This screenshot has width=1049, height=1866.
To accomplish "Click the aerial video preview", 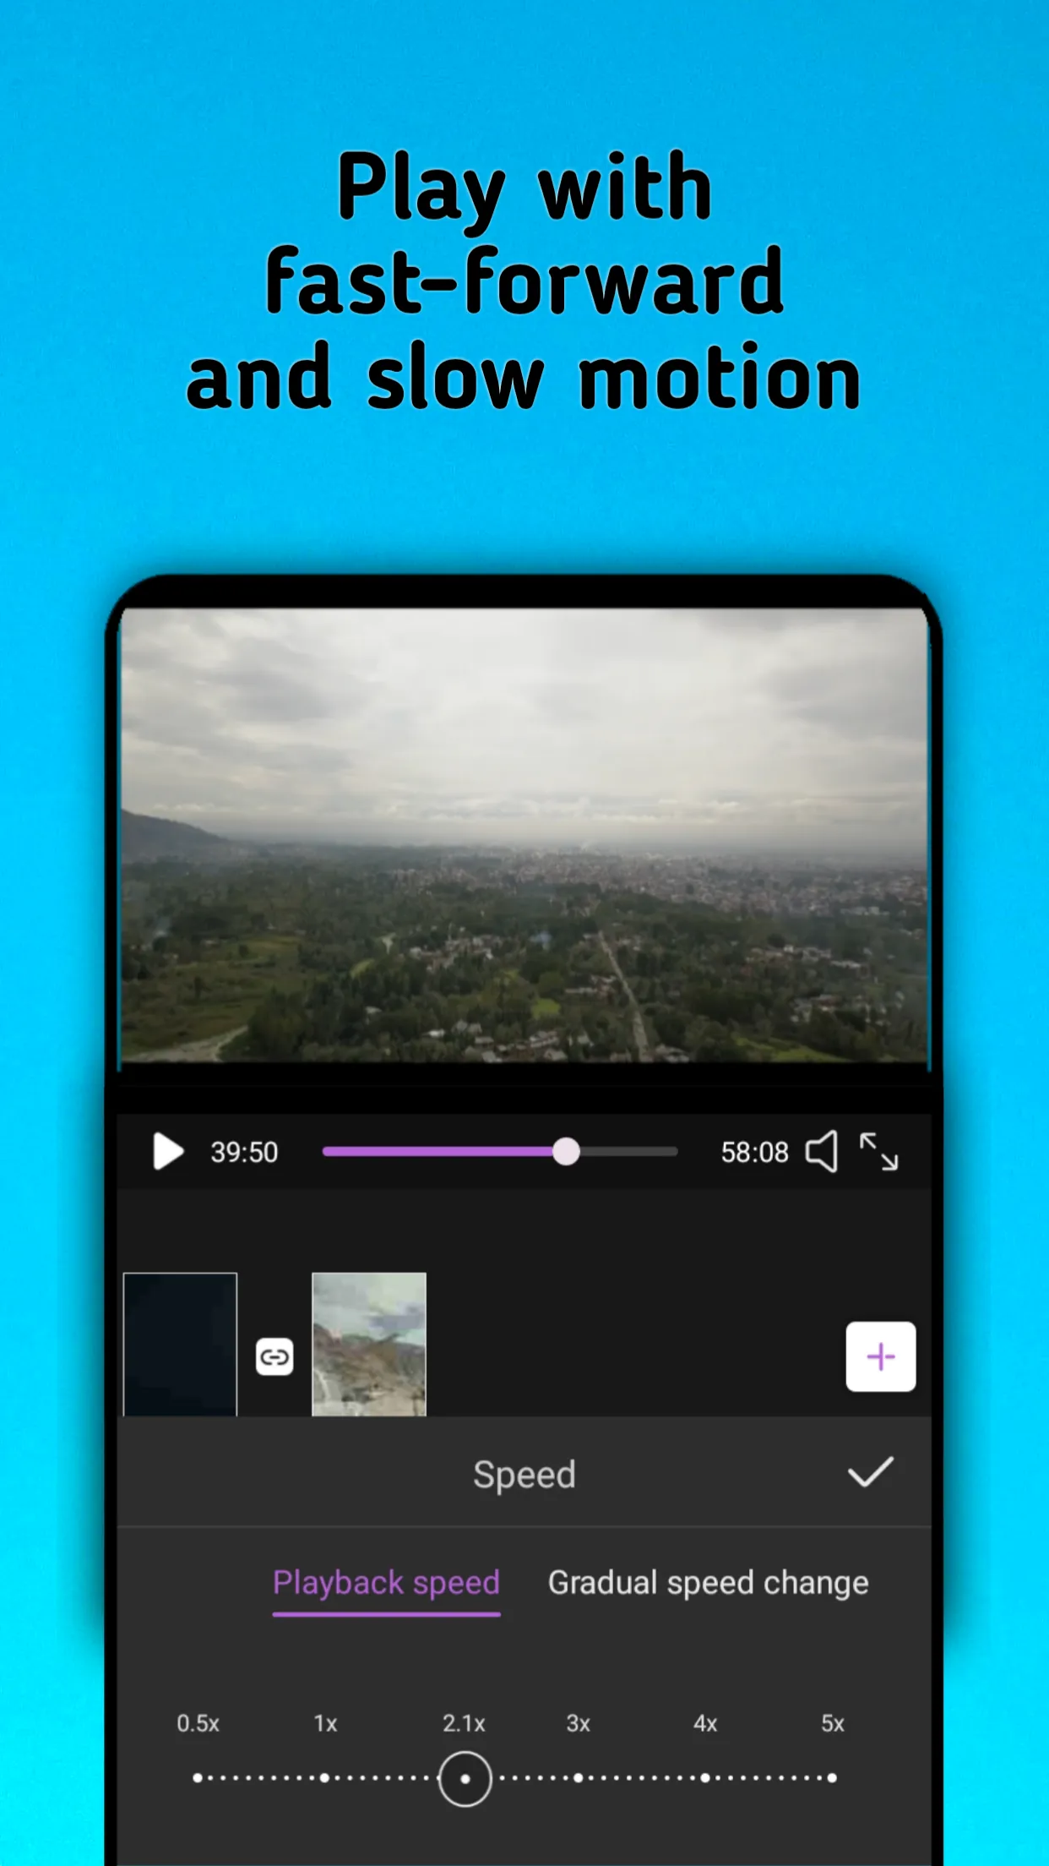I will point(524,834).
